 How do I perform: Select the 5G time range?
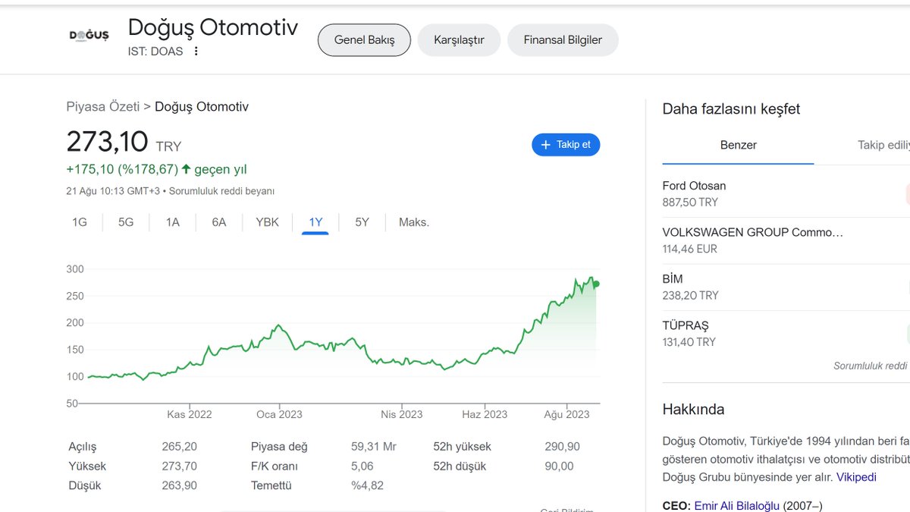(x=126, y=222)
